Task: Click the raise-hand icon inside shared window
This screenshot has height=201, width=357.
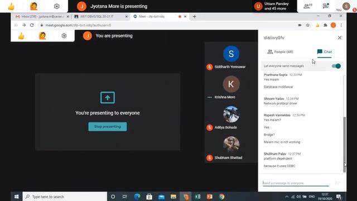Action: (x=42, y=36)
